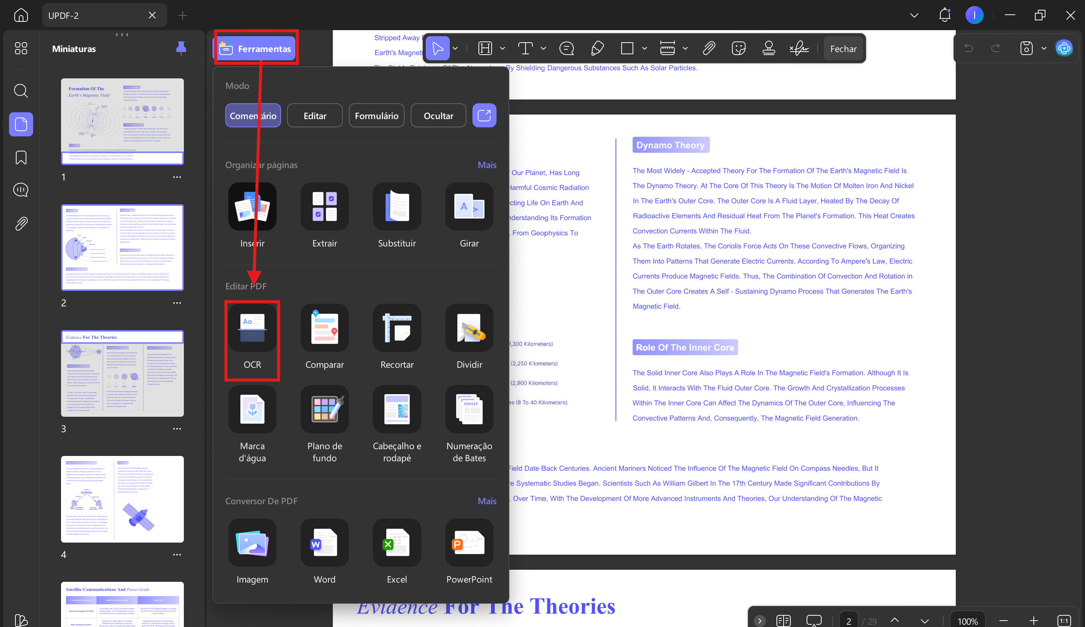
Task: Open the text tool dropdown arrow
Action: [x=543, y=49]
